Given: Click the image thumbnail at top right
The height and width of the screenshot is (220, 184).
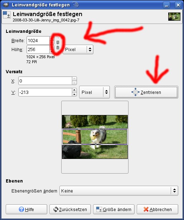Looking at the screenshot, I should [174, 16].
